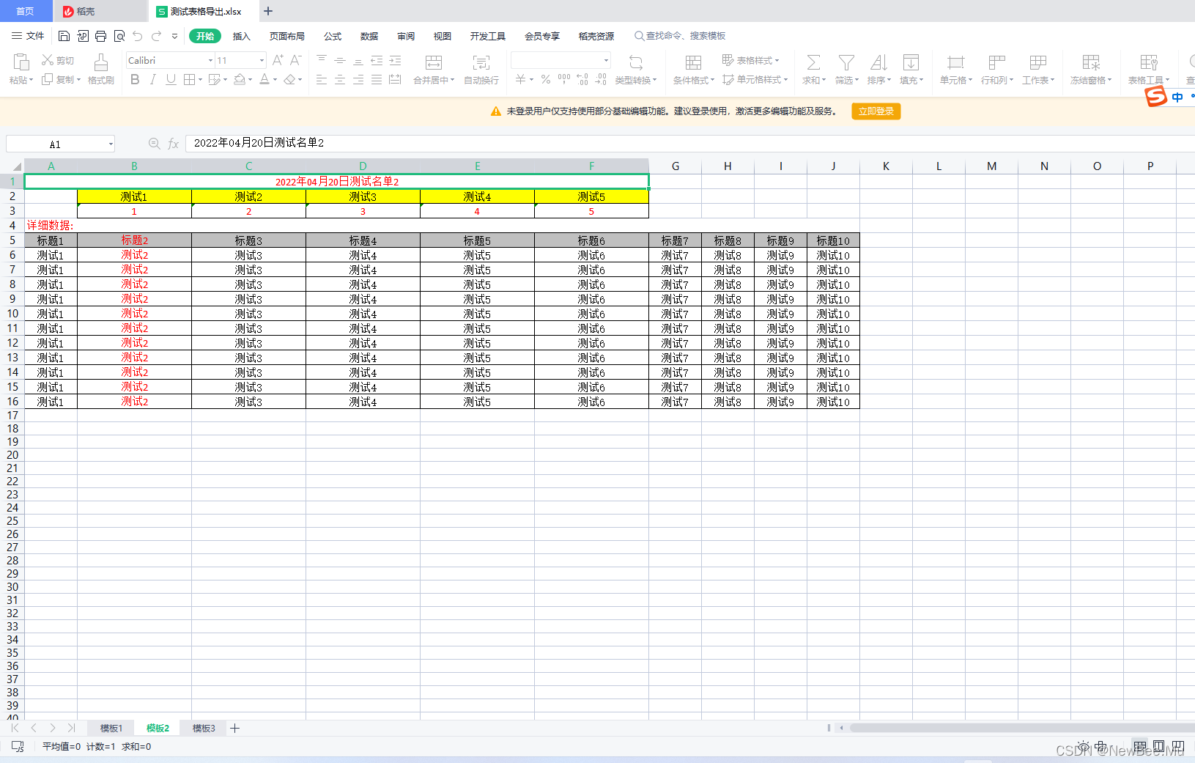Switch to the 公式 (Formulas) ribbon tab
This screenshot has height=763, width=1195.
(333, 36)
